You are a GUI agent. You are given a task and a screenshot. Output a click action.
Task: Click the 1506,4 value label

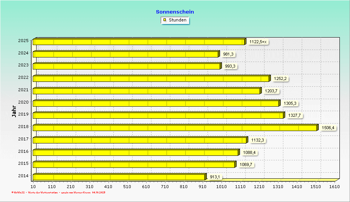point(328,128)
